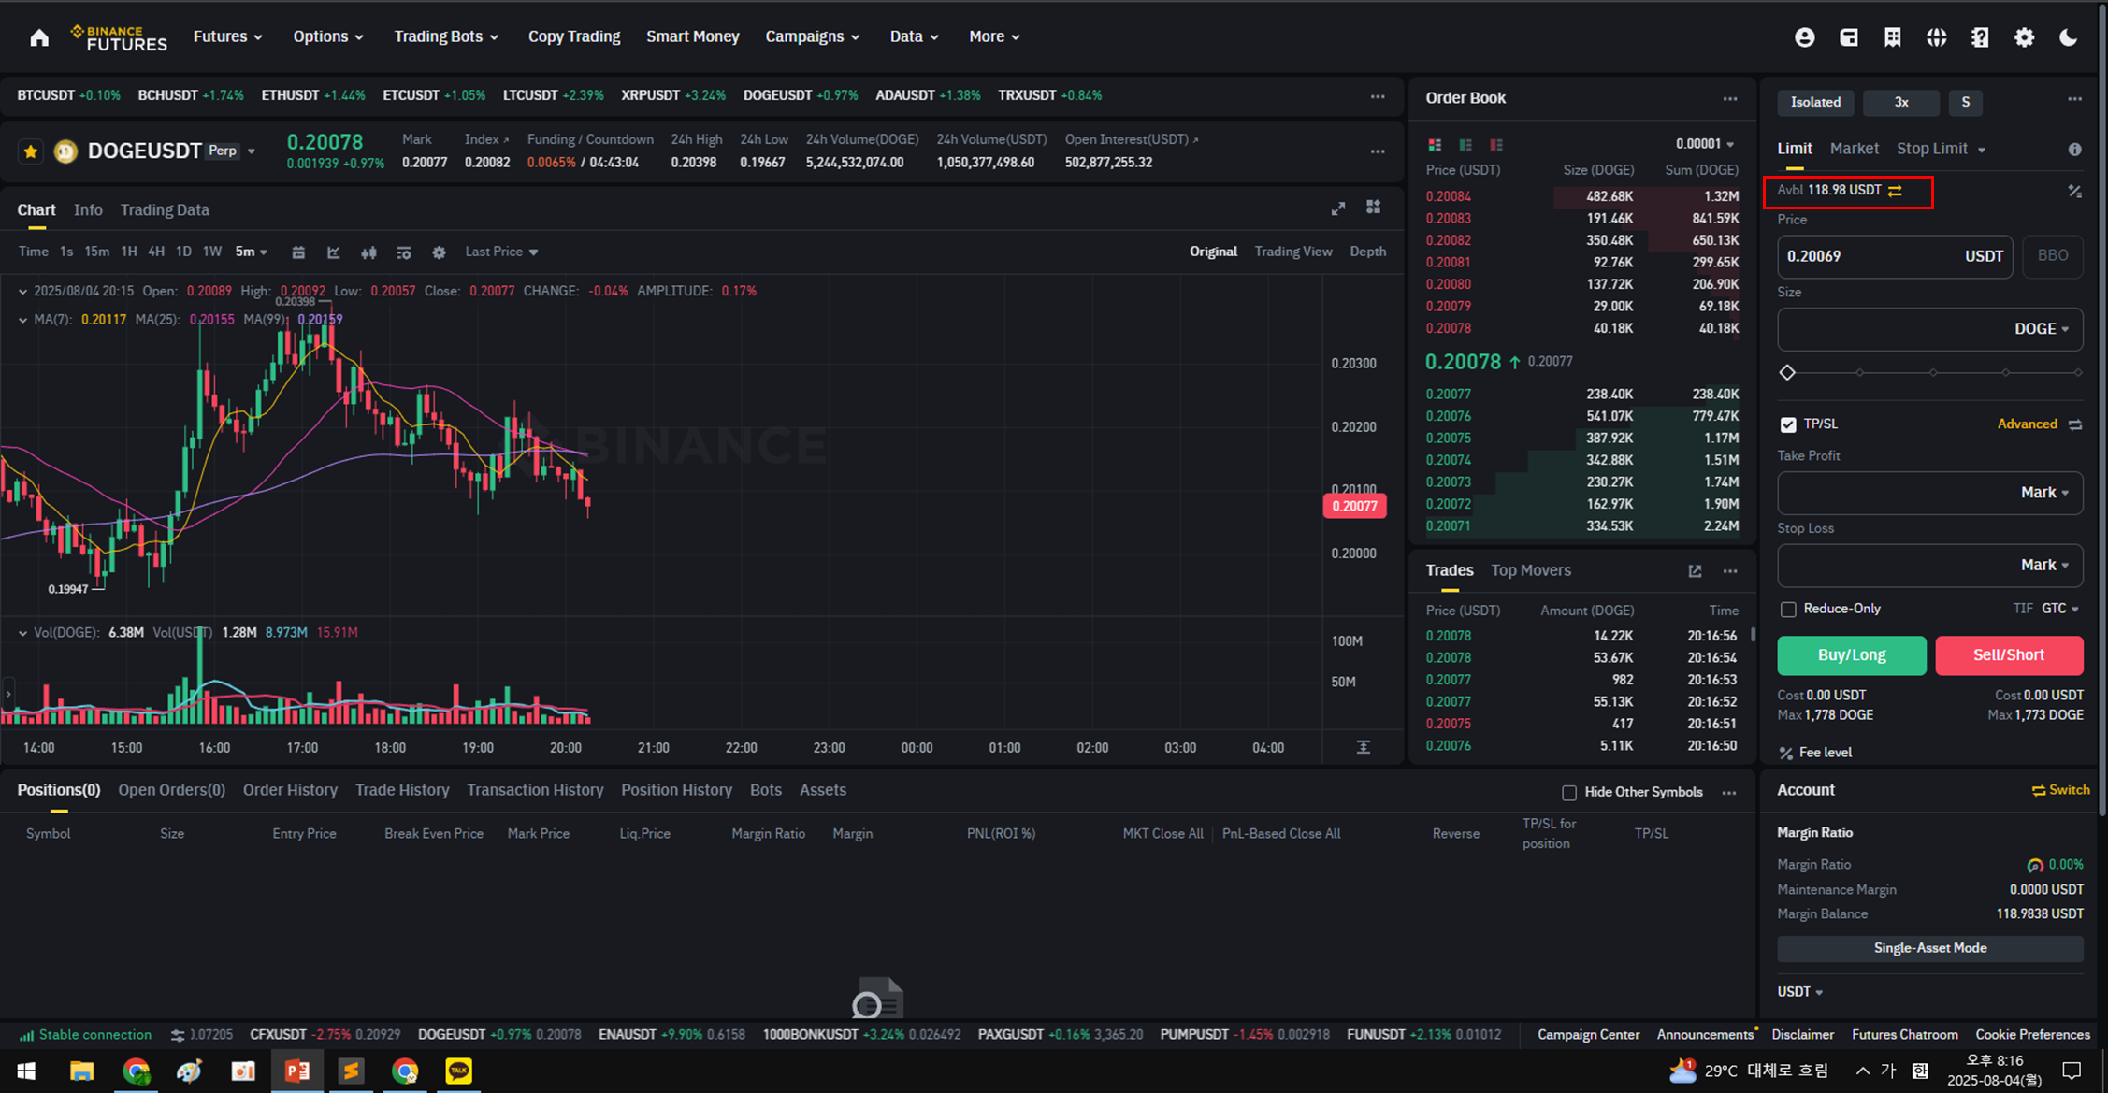Open the Order History tab

(x=290, y=790)
